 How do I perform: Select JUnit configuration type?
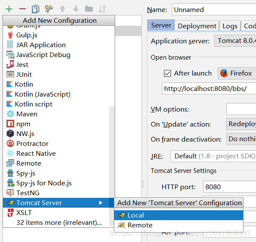59,75
